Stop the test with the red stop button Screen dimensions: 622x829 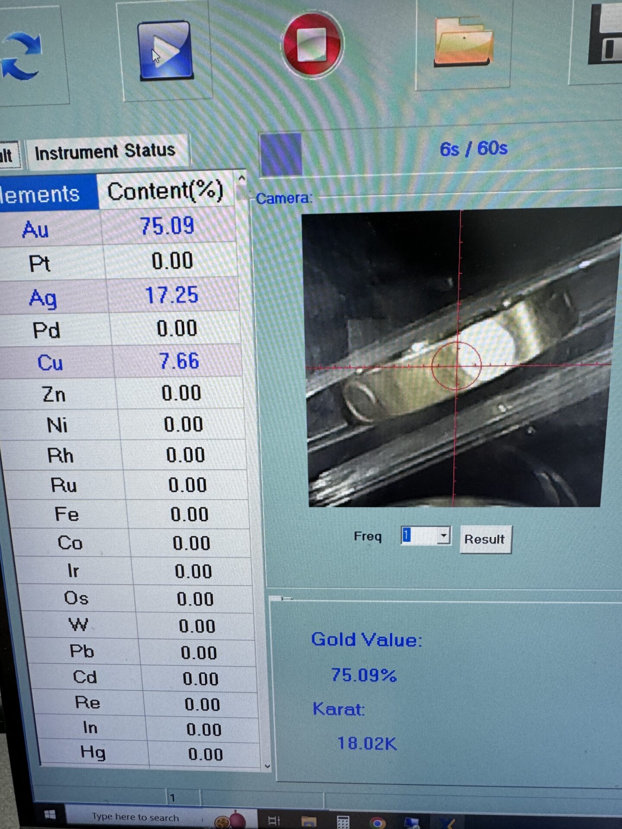pyautogui.click(x=313, y=45)
